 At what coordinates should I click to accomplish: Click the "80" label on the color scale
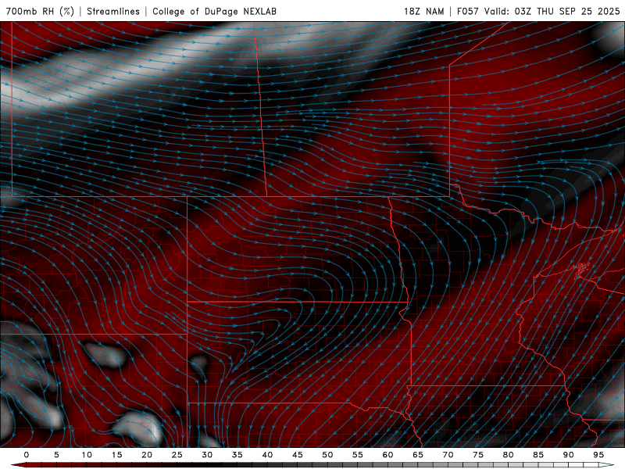click(508, 455)
